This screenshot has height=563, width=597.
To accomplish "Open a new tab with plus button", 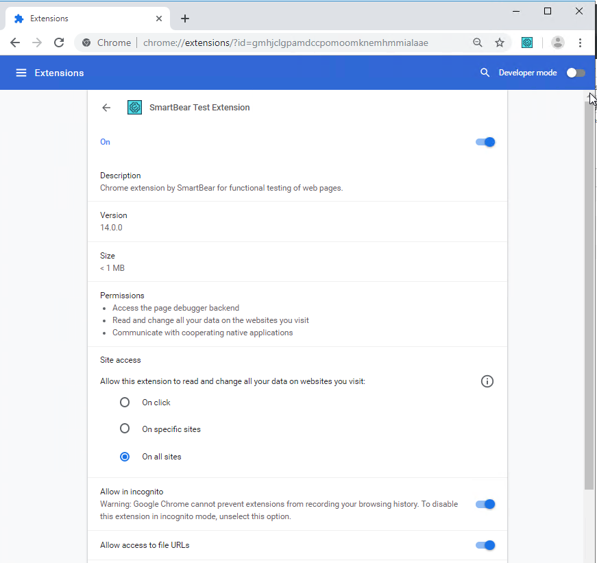I will coord(184,19).
